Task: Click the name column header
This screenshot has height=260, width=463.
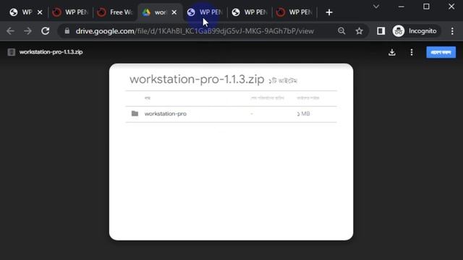Action: 148,98
